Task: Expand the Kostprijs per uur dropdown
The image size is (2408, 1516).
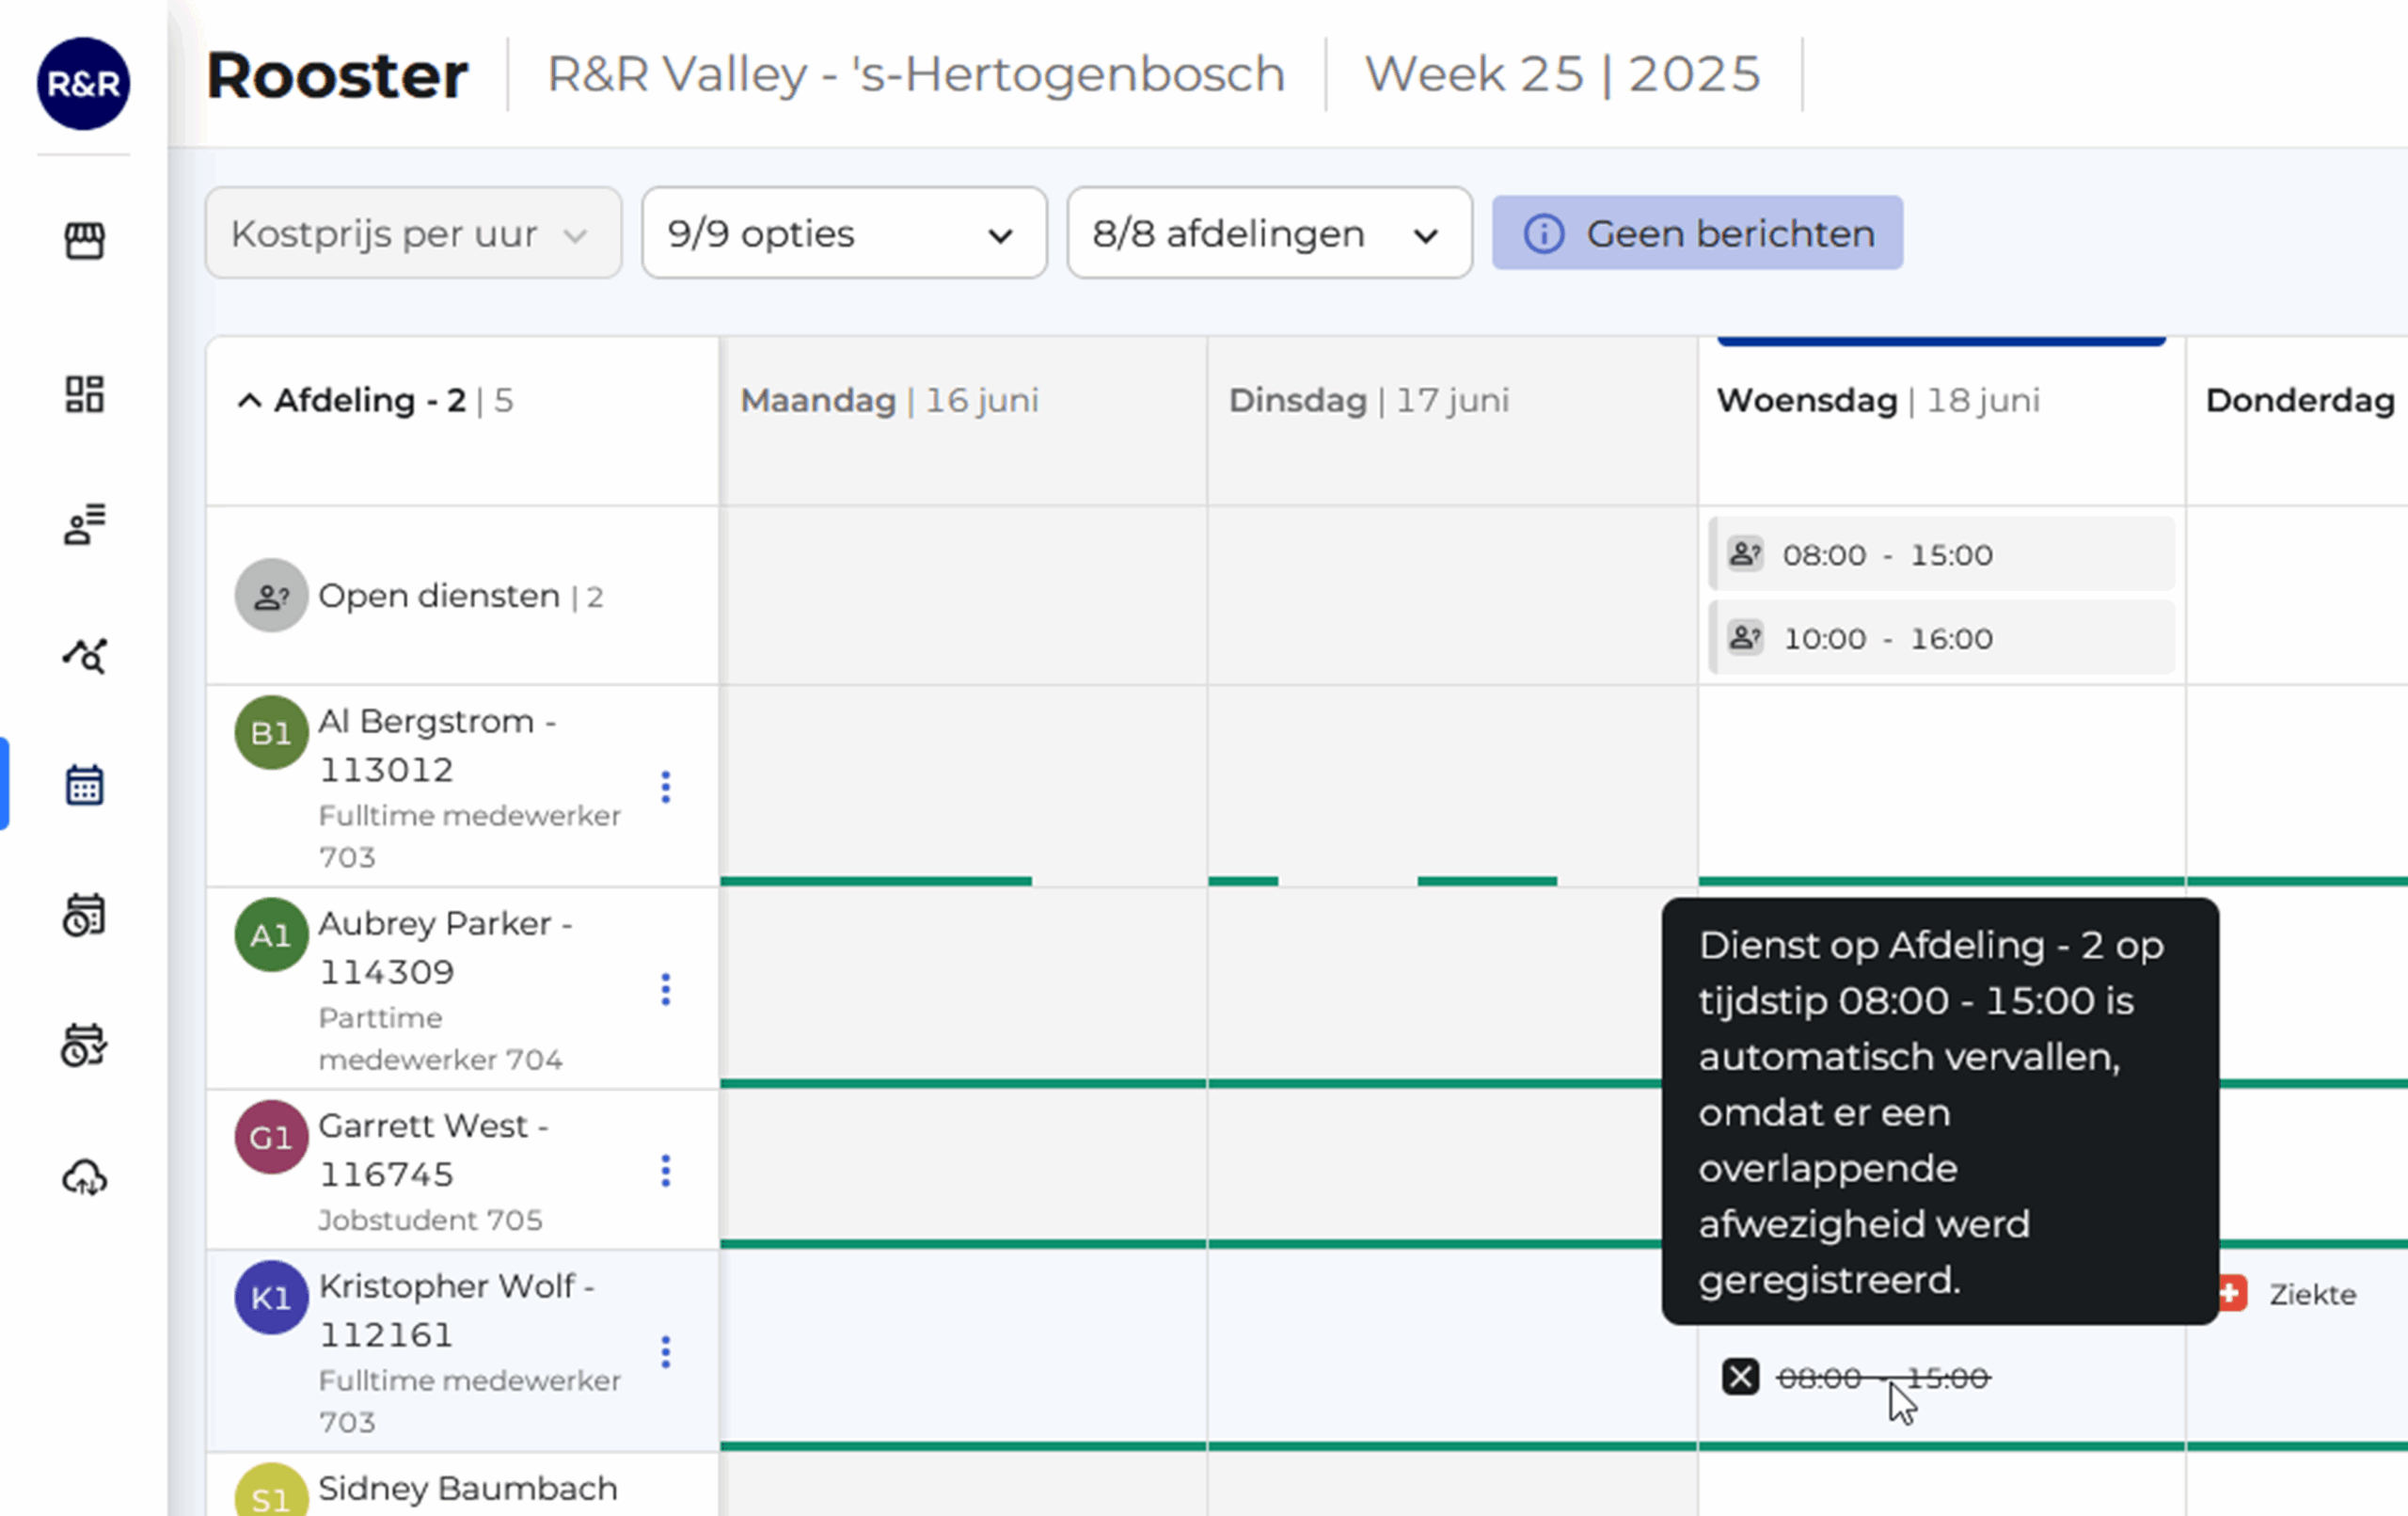Action: click(x=413, y=233)
